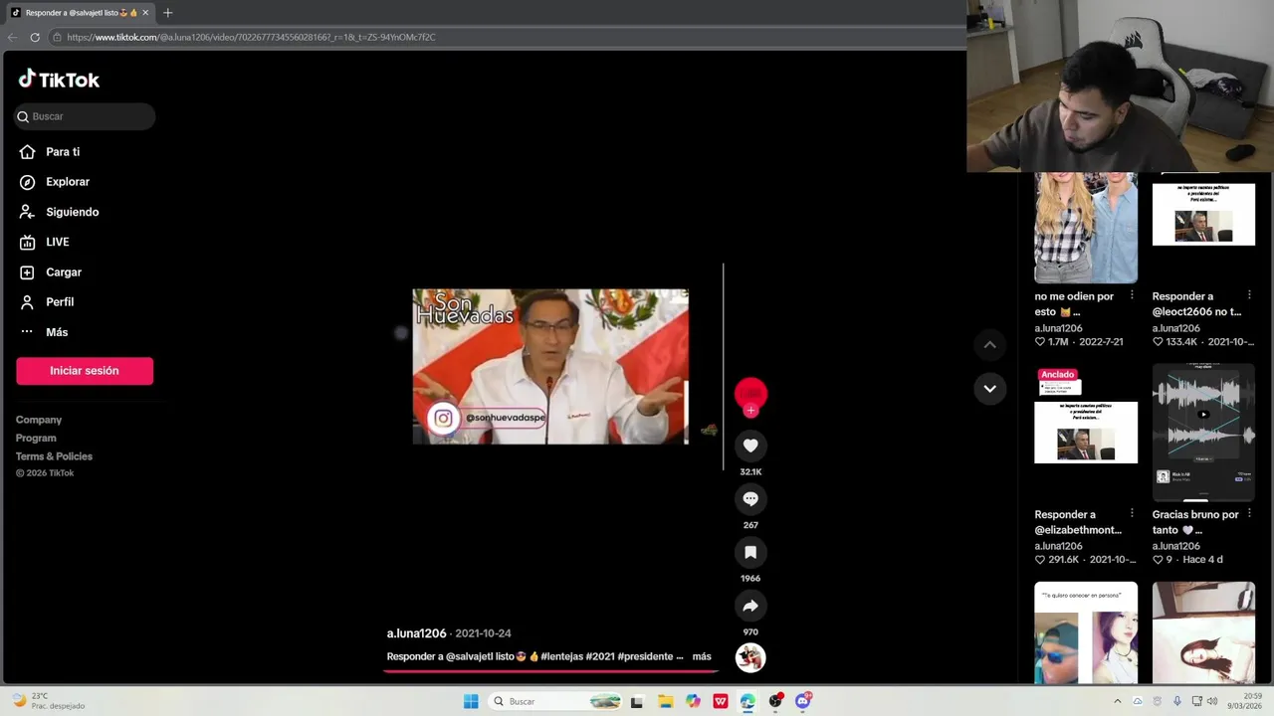Screen dimensions: 1274x716
Task: Open Windows Start menu
Action: tap(471, 701)
